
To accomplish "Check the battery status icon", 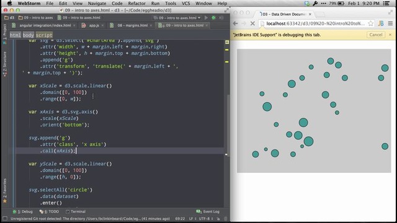I will tap(341, 3).
